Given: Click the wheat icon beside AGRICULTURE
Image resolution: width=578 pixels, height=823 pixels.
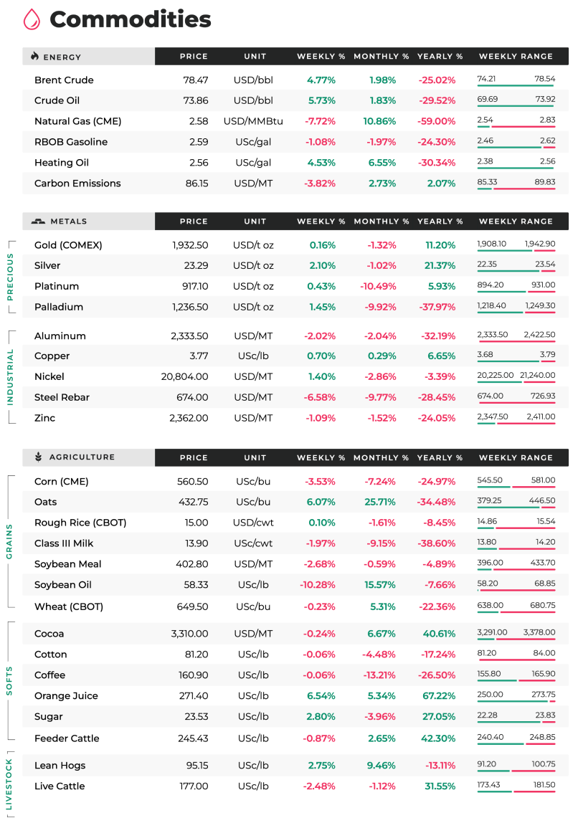Looking at the screenshot, I should 38,457.
